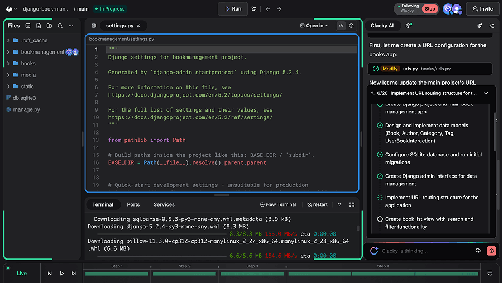This screenshot has width=503, height=283.
Task: Open the 'Open in' dropdown
Action: [314, 26]
